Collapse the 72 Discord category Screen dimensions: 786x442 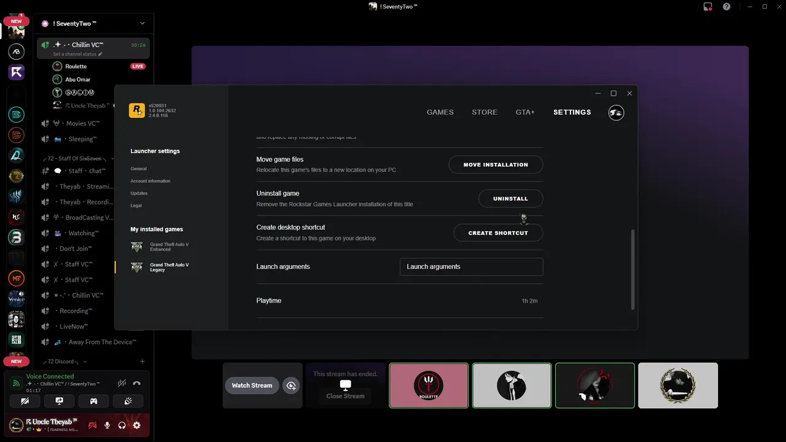pos(64,362)
